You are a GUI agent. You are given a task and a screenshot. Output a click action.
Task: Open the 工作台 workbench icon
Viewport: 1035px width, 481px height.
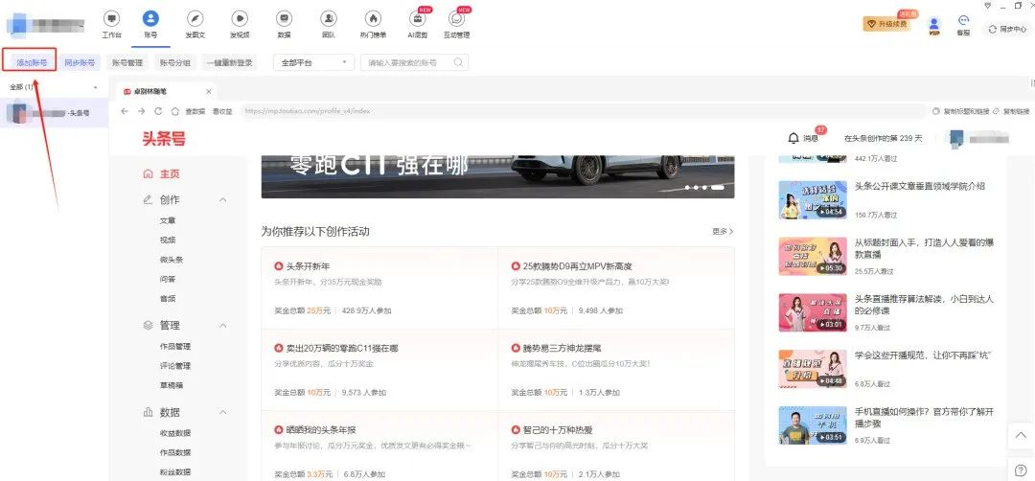(111, 19)
